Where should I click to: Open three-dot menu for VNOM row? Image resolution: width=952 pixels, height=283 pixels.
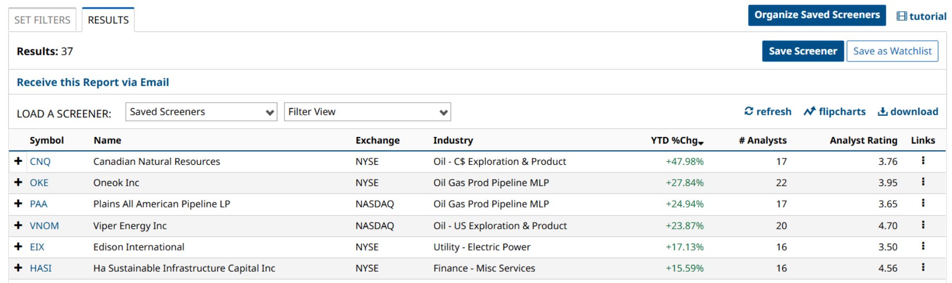pyautogui.click(x=923, y=225)
